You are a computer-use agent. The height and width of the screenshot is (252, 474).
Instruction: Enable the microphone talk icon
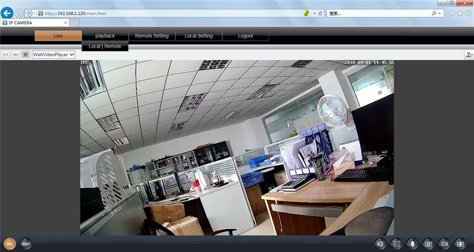tap(412, 244)
